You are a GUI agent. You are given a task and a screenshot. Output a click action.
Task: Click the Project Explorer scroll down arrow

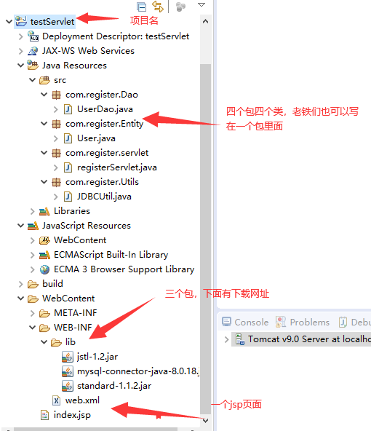click(205, 420)
